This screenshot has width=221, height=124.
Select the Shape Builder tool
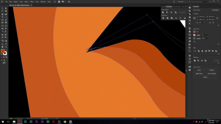coord(2,31)
